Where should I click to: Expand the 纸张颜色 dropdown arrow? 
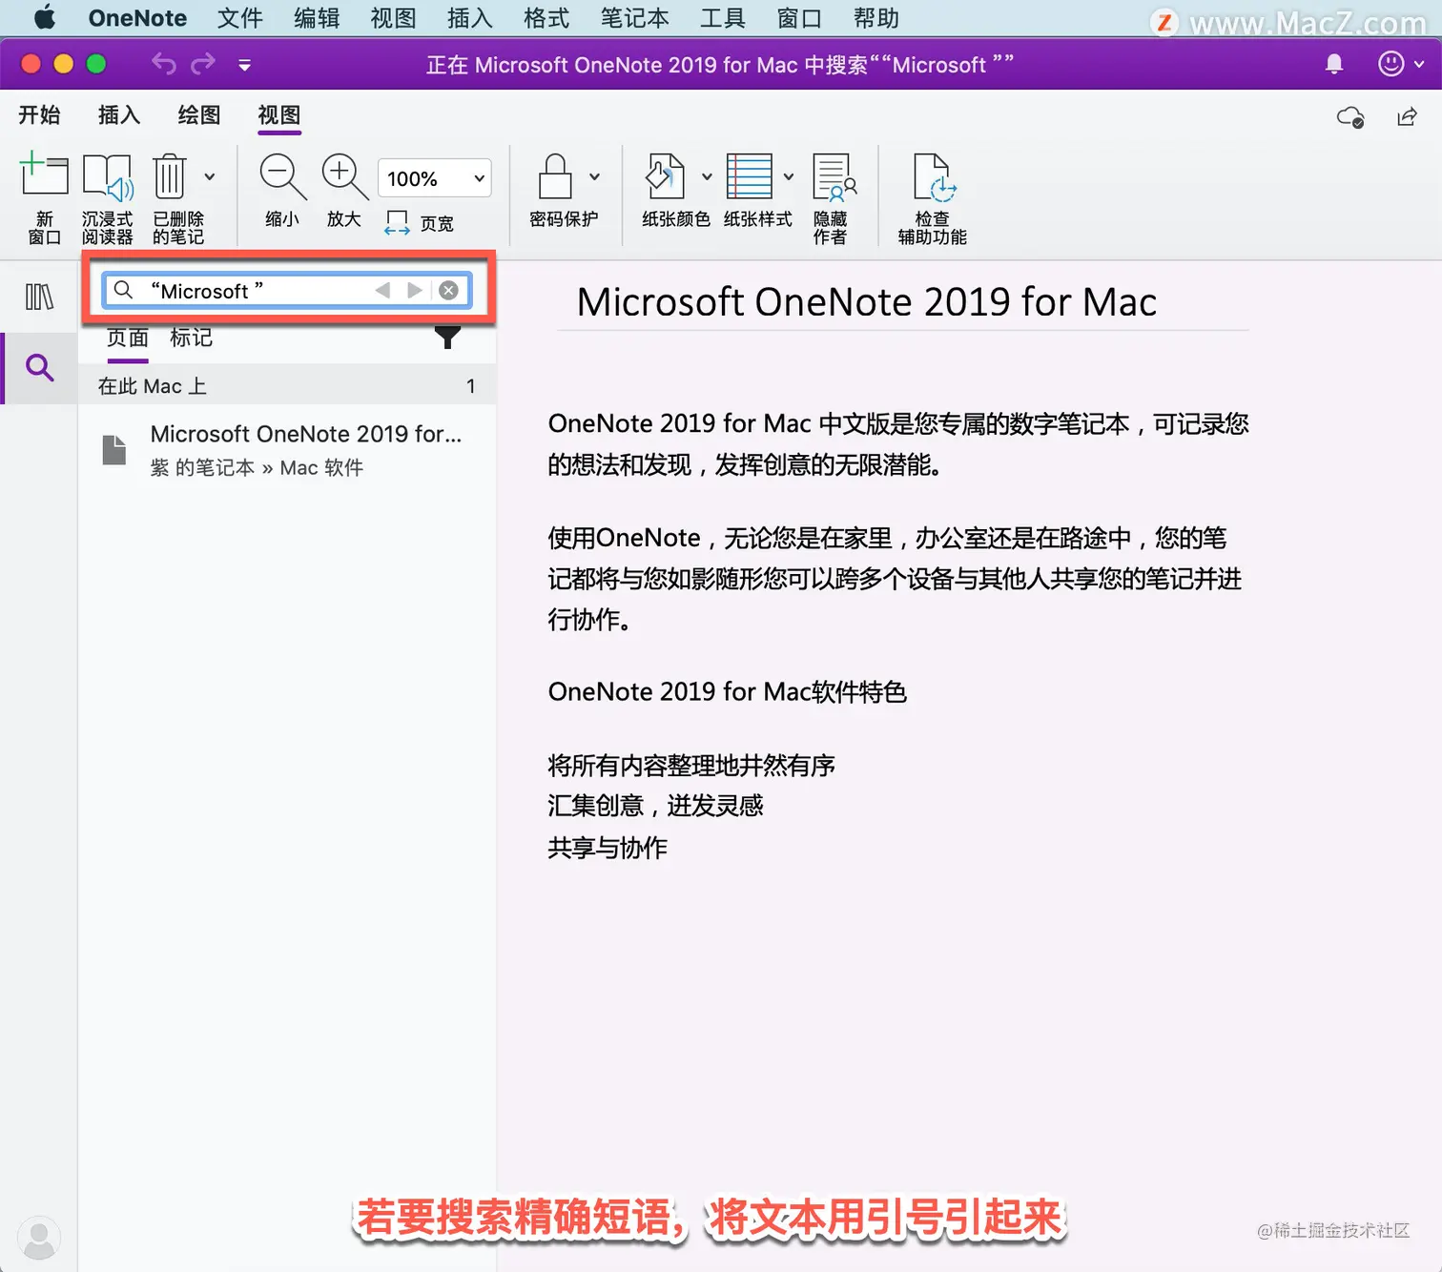(x=707, y=176)
